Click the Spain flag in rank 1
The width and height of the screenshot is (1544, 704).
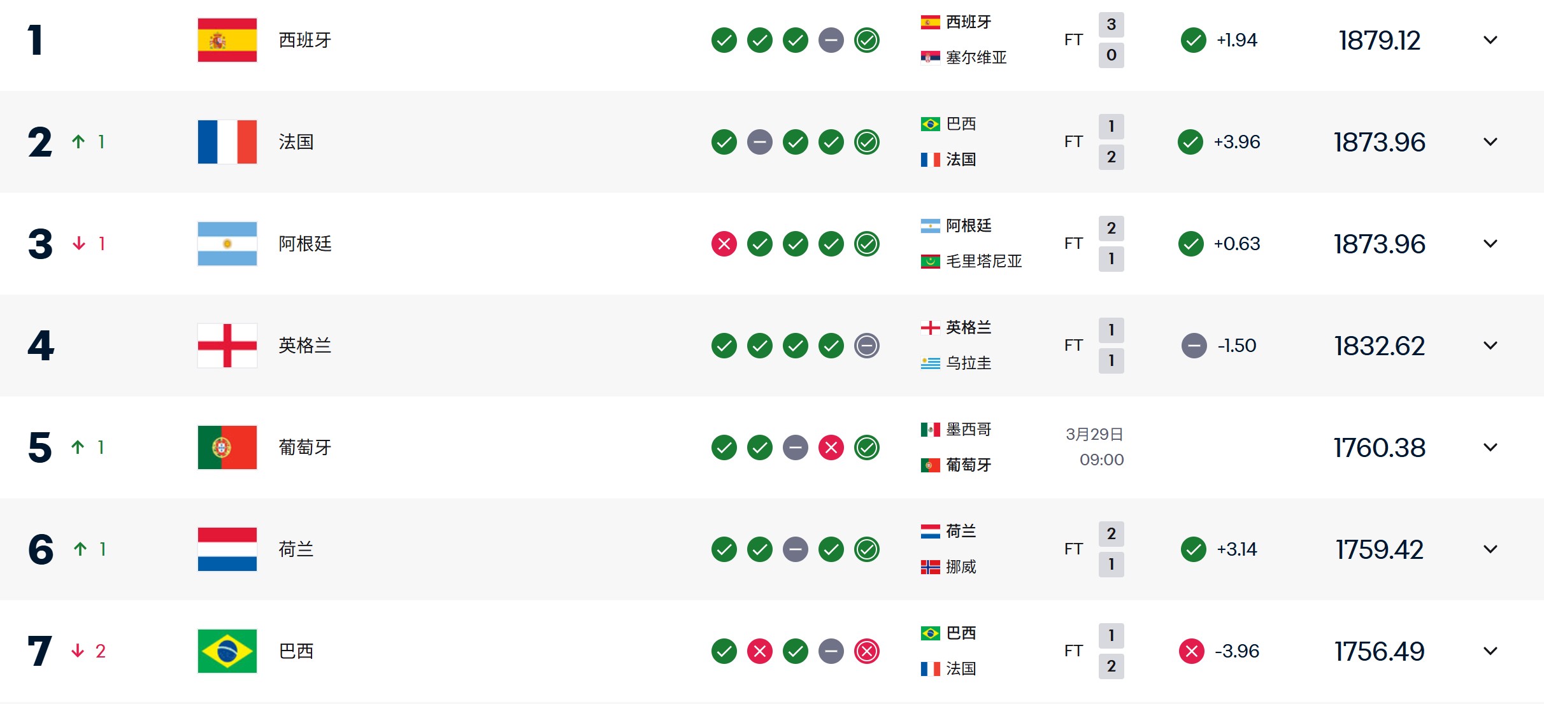[227, 40]
